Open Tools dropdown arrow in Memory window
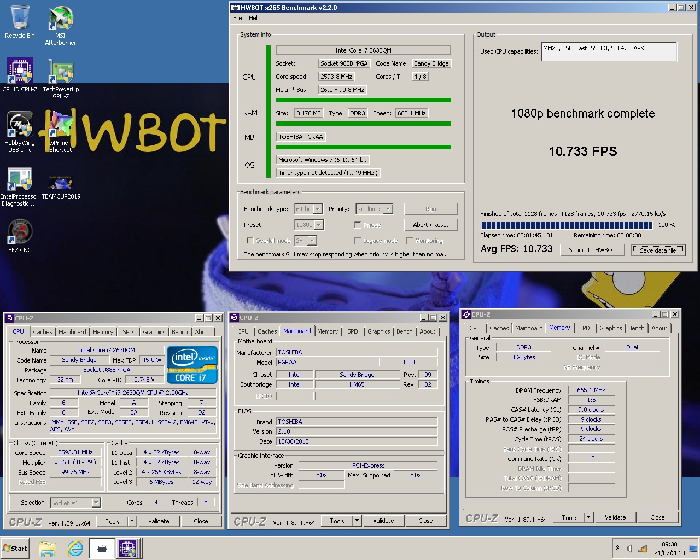 click(x=588, y=517)
